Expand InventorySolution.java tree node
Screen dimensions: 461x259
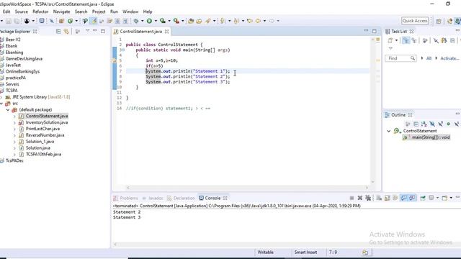point(14,123)
